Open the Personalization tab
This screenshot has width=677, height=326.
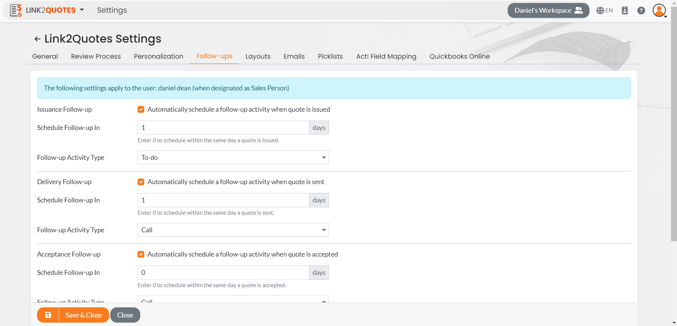(x=159, y=56)
